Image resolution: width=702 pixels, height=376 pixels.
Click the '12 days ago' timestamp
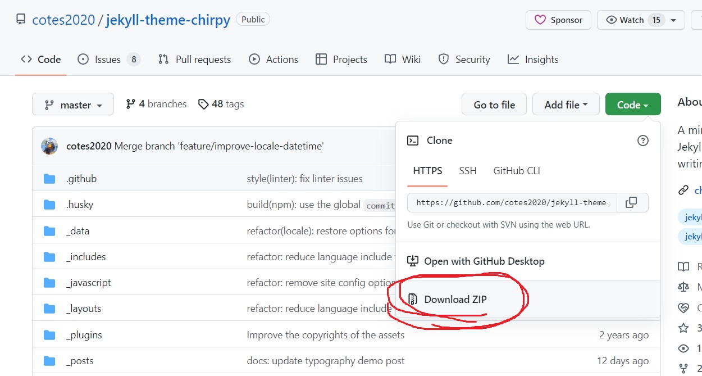(623, 361)
